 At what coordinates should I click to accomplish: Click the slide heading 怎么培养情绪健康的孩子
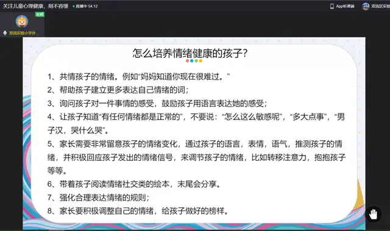click(x=190, y=53)
